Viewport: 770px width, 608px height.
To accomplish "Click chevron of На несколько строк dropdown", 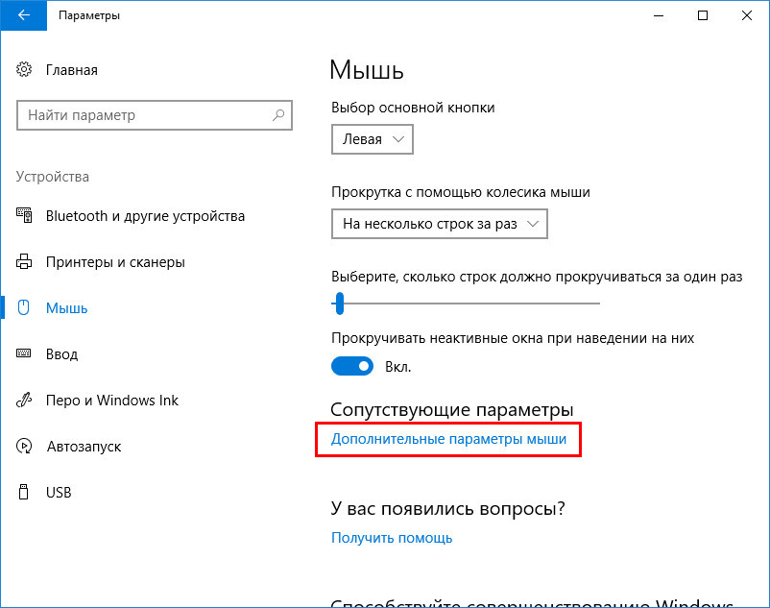I will click(533, 224).
